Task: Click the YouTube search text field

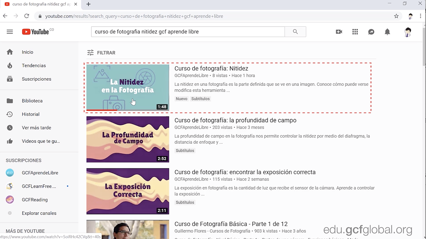Action: coord(188,32)
